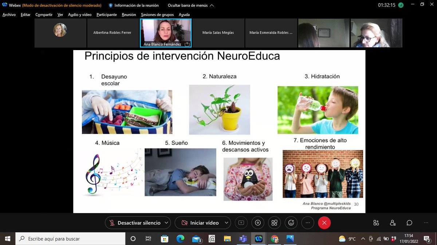Select the video tile showing back of dark-haired head
The width and height of the screenshot is (437, 245).
point(324,33)
